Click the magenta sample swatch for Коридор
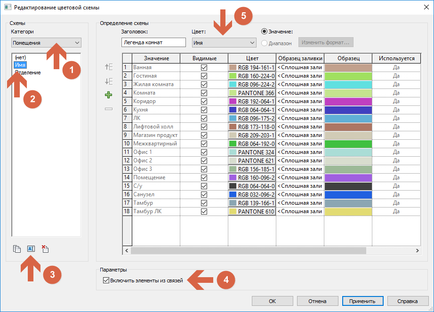The height and width of the screenshot is (312, 434). point(348,102)
